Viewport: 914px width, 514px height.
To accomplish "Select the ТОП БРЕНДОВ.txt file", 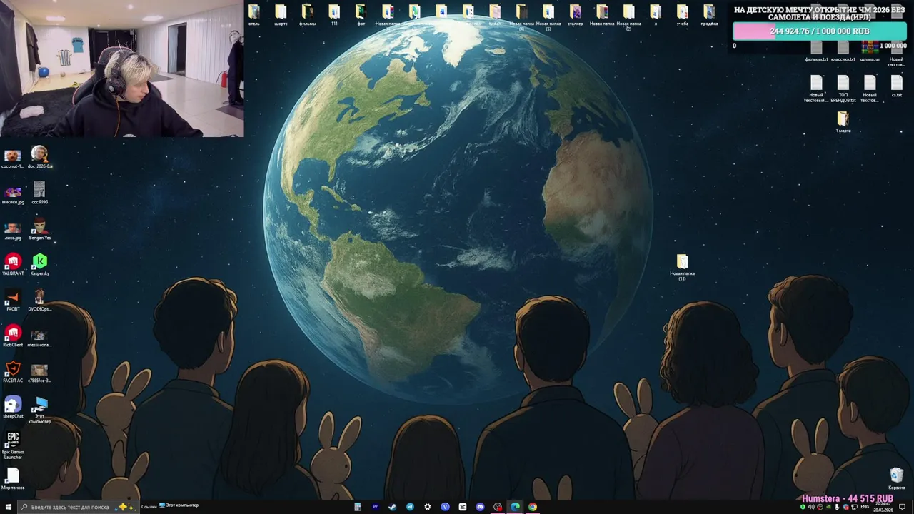I will pos(843,89).
